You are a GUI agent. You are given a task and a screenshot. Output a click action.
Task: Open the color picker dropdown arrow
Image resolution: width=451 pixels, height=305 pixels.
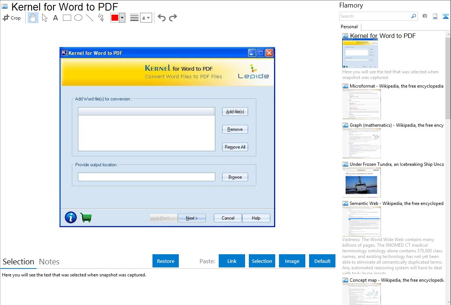click(122, 18)
